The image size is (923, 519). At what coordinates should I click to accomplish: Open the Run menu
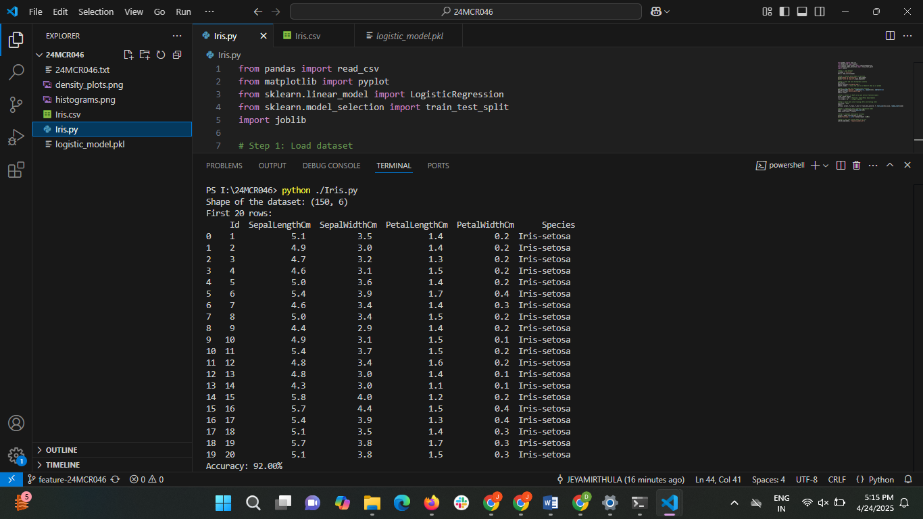[183, 11]
